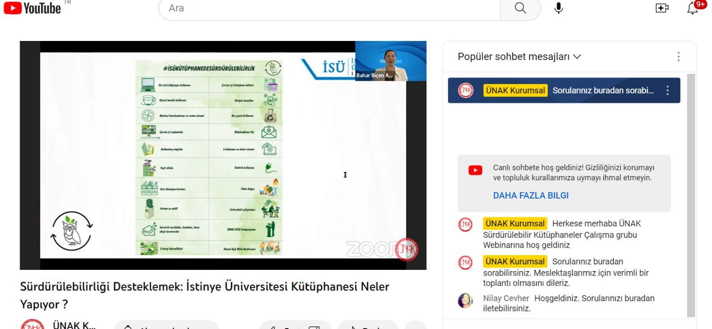Focus the 'Ara' search field

click(x=330, y=8)
